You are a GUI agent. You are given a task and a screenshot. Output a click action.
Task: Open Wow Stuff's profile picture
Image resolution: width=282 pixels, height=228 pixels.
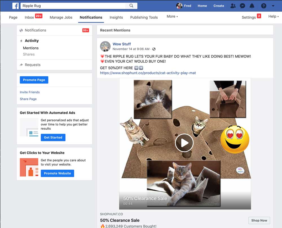point(105,46)
